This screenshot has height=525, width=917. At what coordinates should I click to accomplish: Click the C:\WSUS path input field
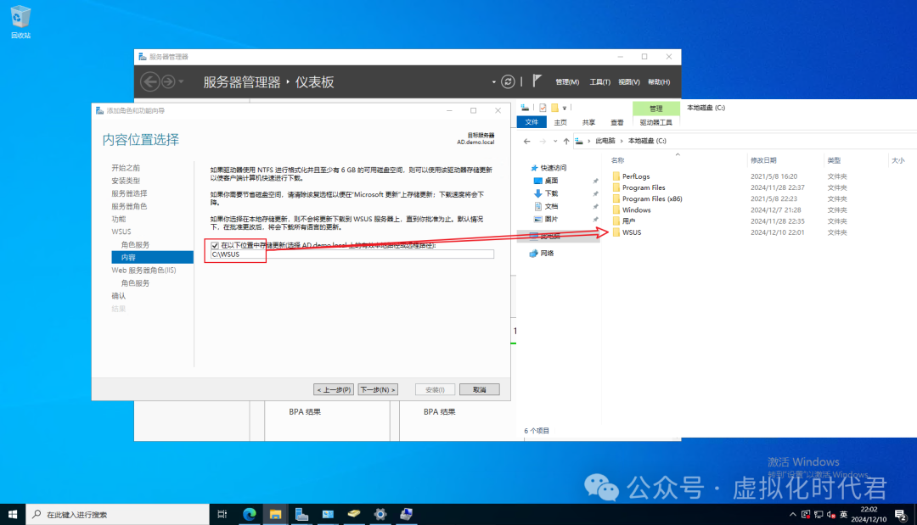pyautogui.click(x=352, y=254)
